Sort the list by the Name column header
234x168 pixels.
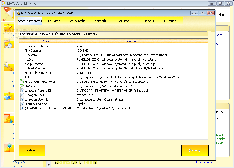coord(47,41)
